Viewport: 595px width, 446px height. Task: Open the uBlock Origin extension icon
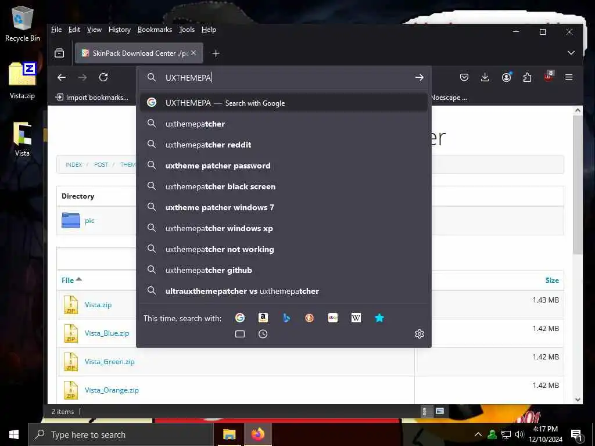click(549, 77)
